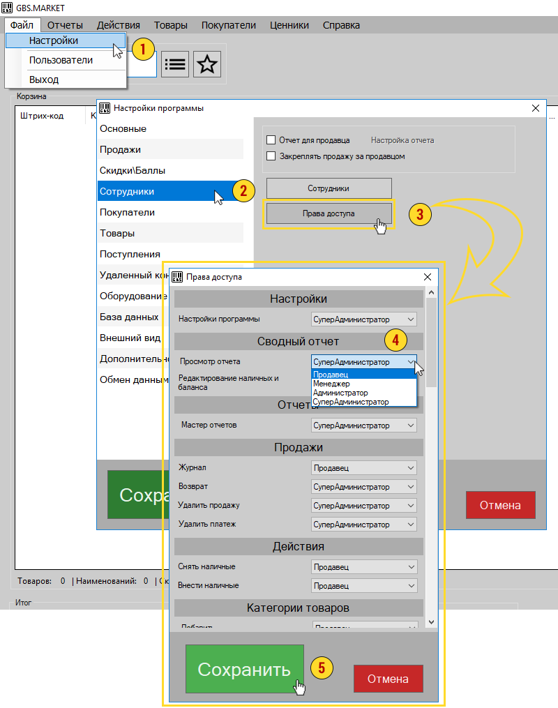This screenshot has height=708, width=558.
Task: Click the list view toolbar icon
Action: pos(174,64)
